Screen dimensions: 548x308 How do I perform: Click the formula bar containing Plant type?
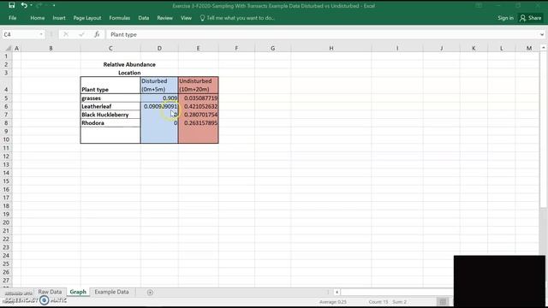322,34
